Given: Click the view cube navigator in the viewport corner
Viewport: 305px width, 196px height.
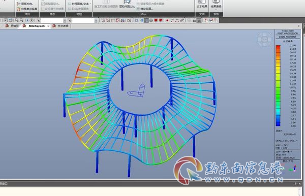Looking at the screenshot, I should (264, 40).
